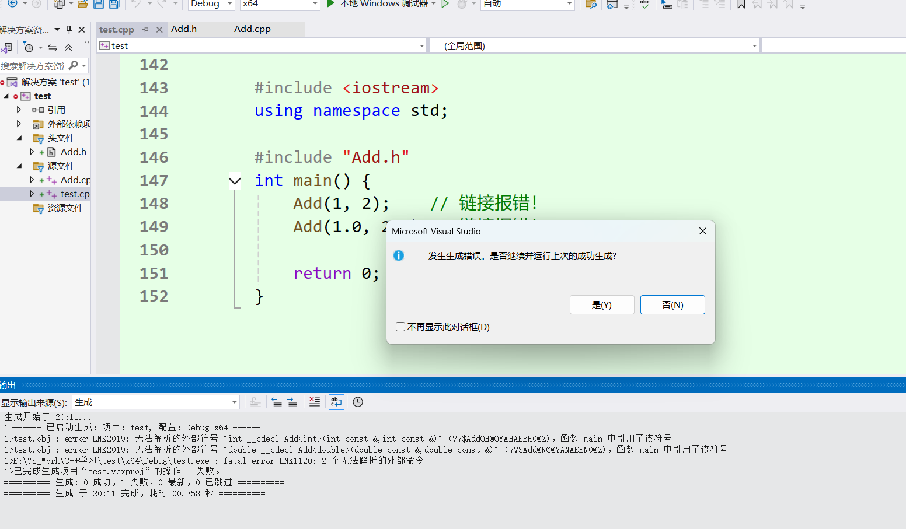Image resolution: width=906 pixels, height=529 pixels.
Task: Click the search magnifier in Solution Explorer
Action: coord(73,65)
